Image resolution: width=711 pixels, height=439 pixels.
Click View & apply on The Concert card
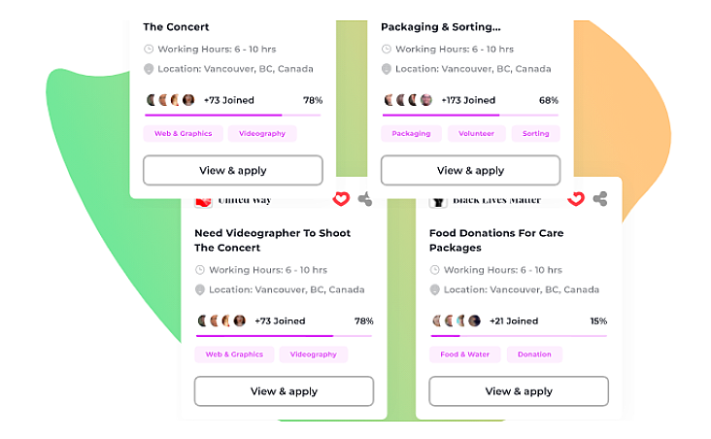[x=233, y=171]
